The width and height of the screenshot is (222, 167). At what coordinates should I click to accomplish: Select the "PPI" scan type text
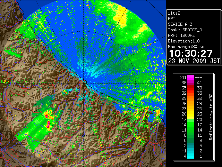(x=171, y=19)
